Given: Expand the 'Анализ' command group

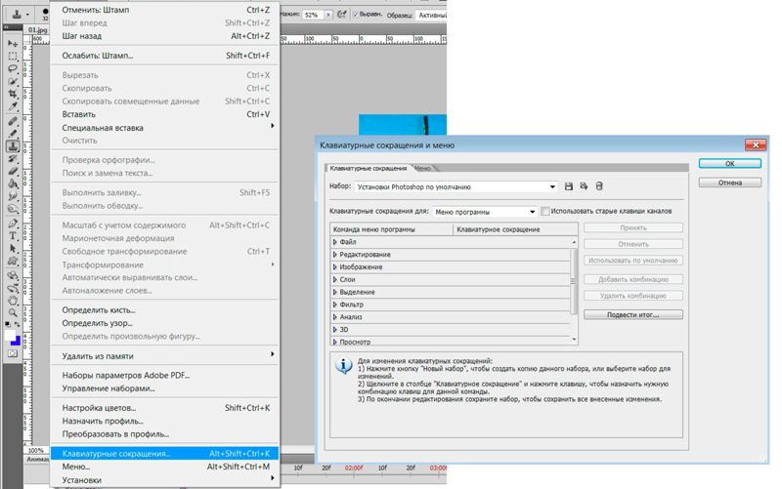Looking at the screenshot, I should pos(335,316).
